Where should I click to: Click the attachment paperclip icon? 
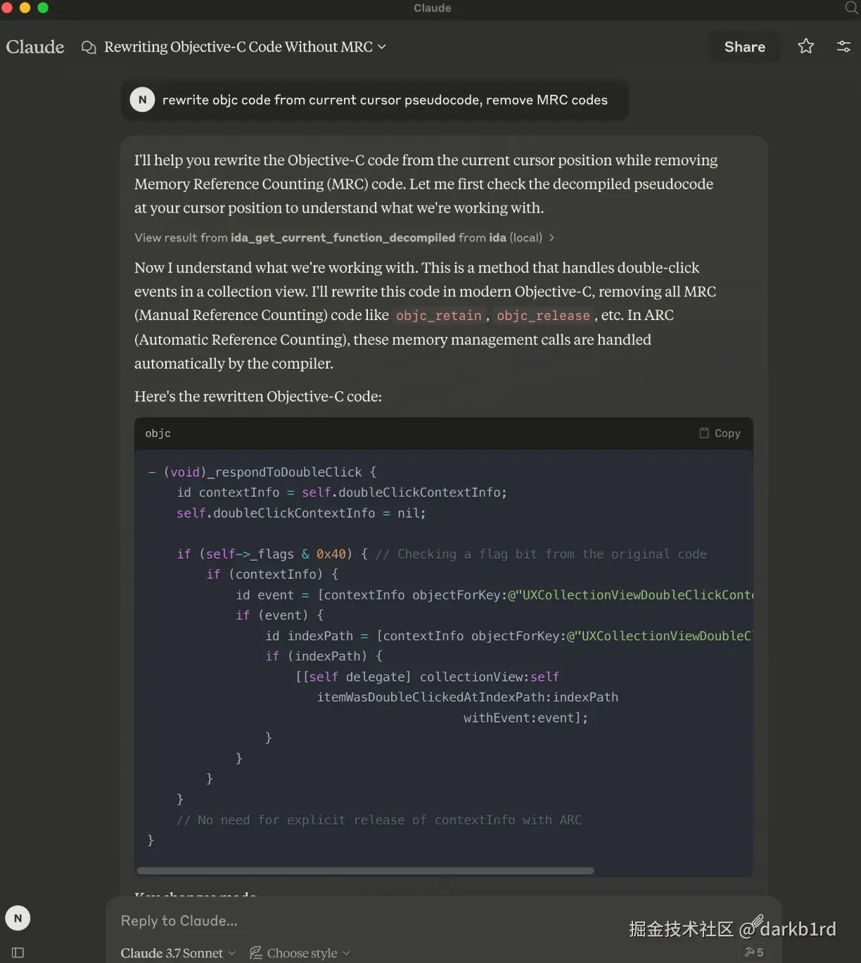pos(756,921)
